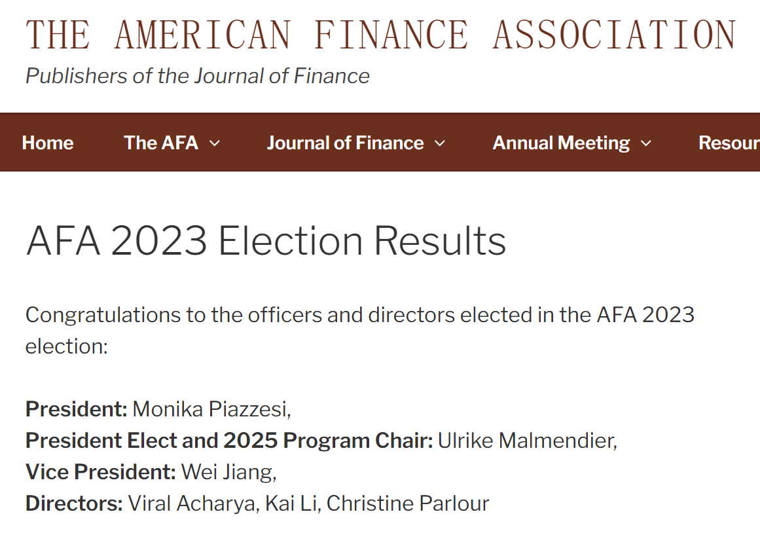Go to the Home menu item

48,143
